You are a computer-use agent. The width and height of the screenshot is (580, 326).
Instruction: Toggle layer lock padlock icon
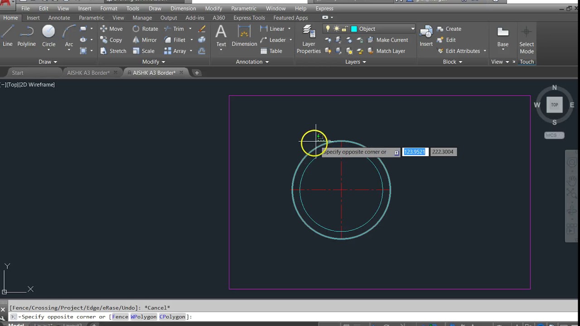point(345,29)
